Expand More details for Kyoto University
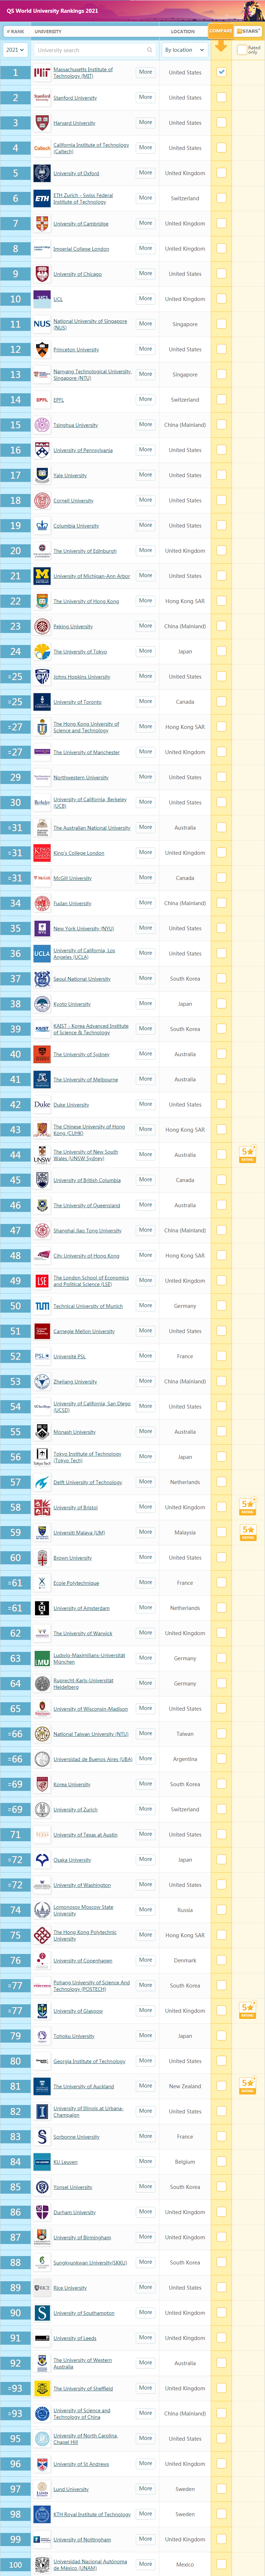 coord(146,1003)
